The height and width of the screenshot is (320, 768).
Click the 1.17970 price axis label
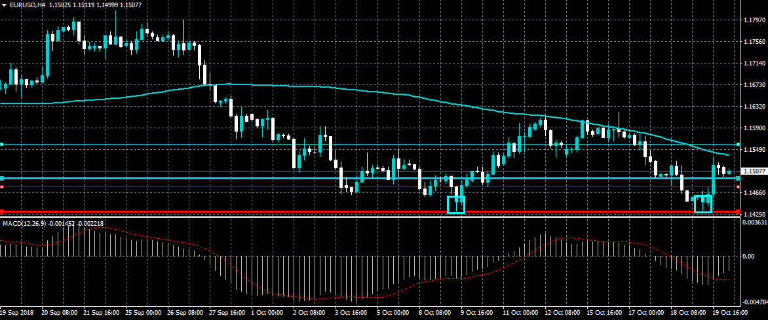(x=754, y=20)
